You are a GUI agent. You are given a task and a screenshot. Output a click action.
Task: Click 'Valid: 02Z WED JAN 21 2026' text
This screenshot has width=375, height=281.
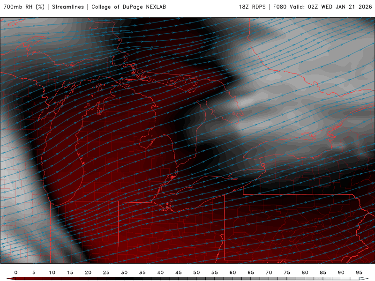point(331,7)
